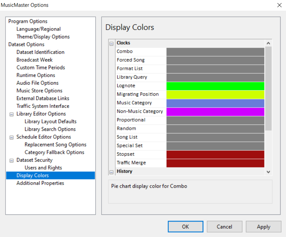Collapse Schedule Editor Options tree node

tap(12, 137)
